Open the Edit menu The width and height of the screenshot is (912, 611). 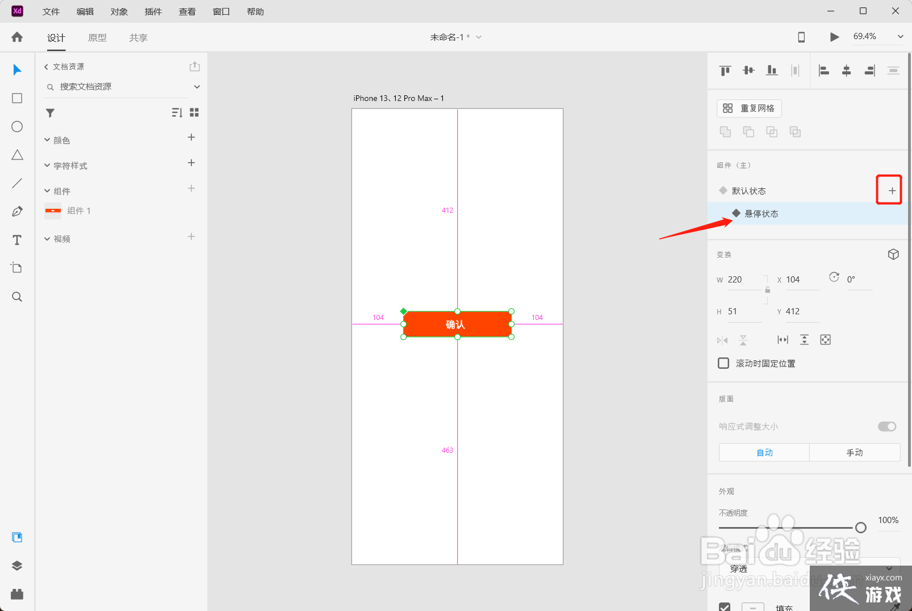pos(85,12)
